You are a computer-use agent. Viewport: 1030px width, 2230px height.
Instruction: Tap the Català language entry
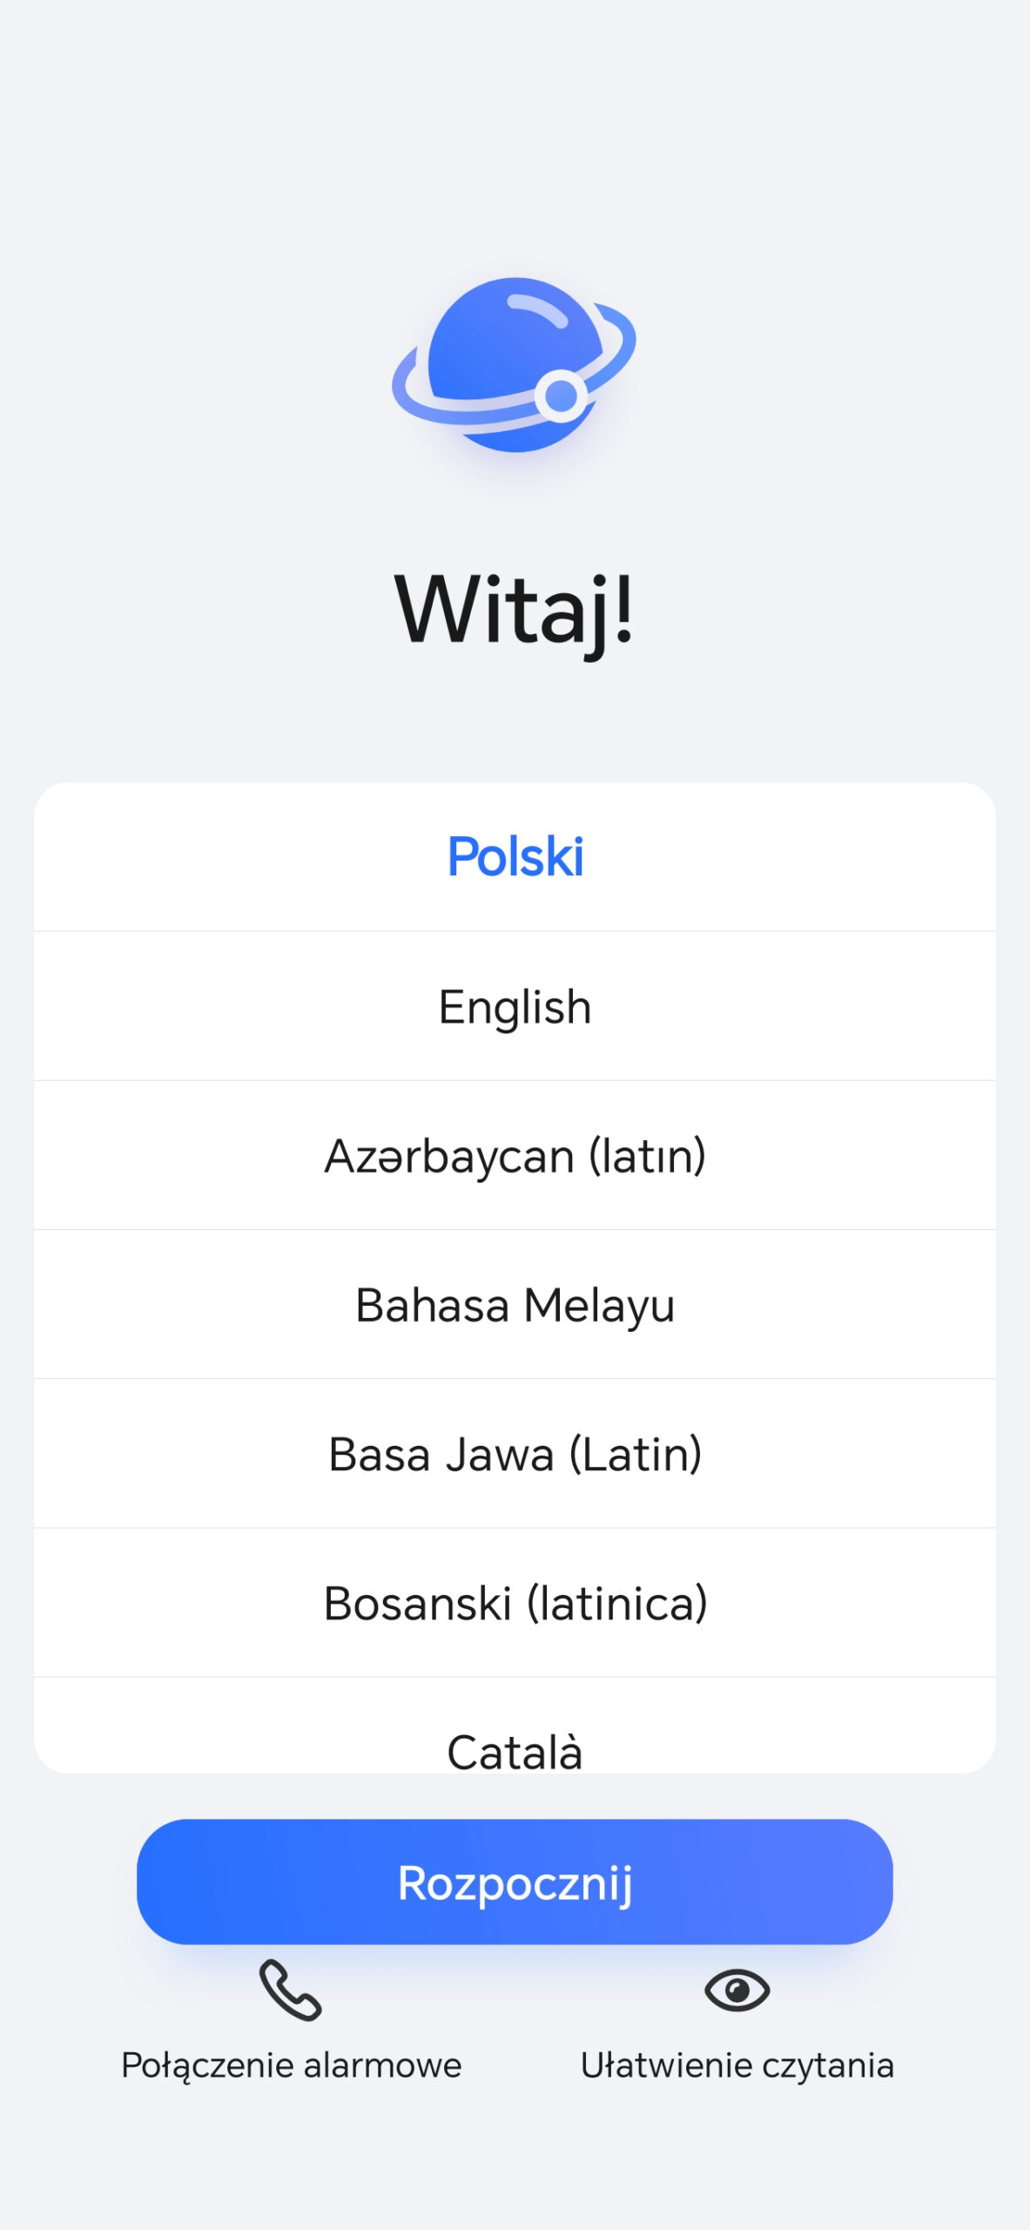515,1749
